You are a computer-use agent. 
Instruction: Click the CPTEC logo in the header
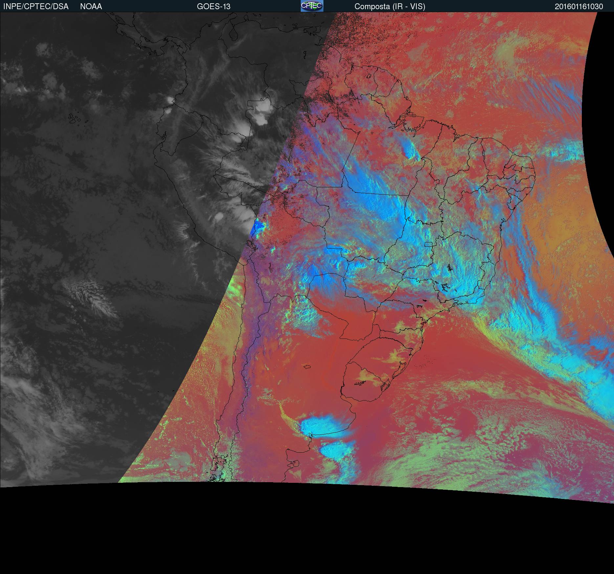[312, 6]
